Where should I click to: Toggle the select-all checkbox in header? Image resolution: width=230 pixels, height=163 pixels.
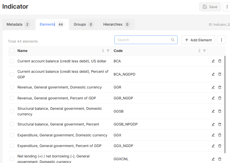point(12,51)
